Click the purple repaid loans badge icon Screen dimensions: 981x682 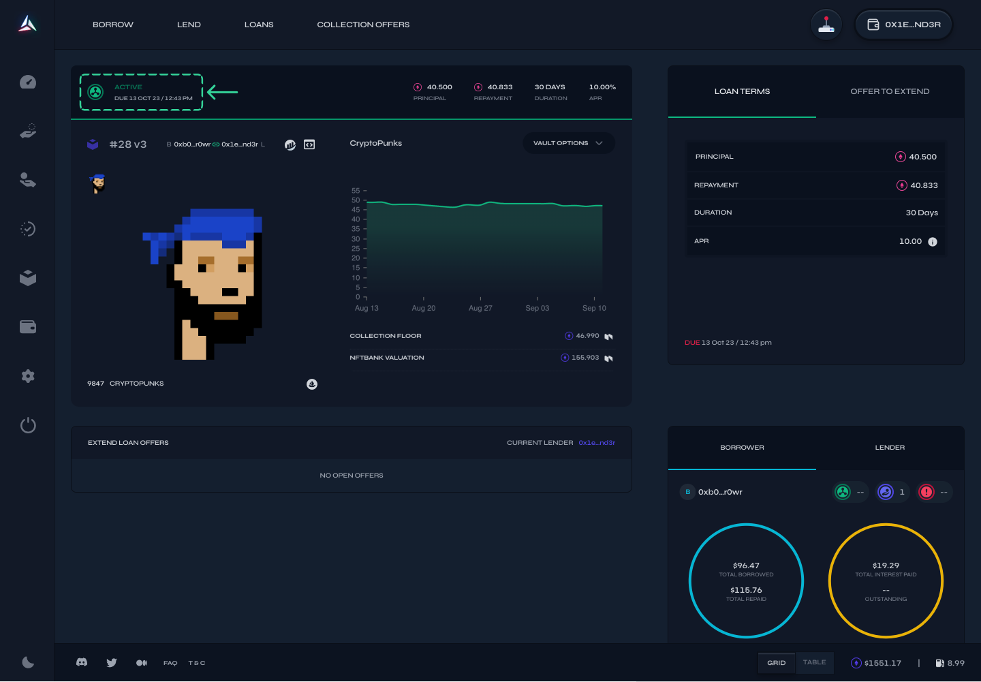coord(886,492)
